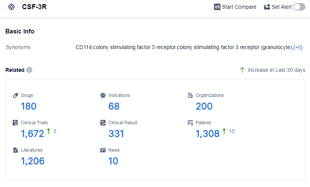310x187 pixels.
Task: Click the News icon
Action: point(103,150)
